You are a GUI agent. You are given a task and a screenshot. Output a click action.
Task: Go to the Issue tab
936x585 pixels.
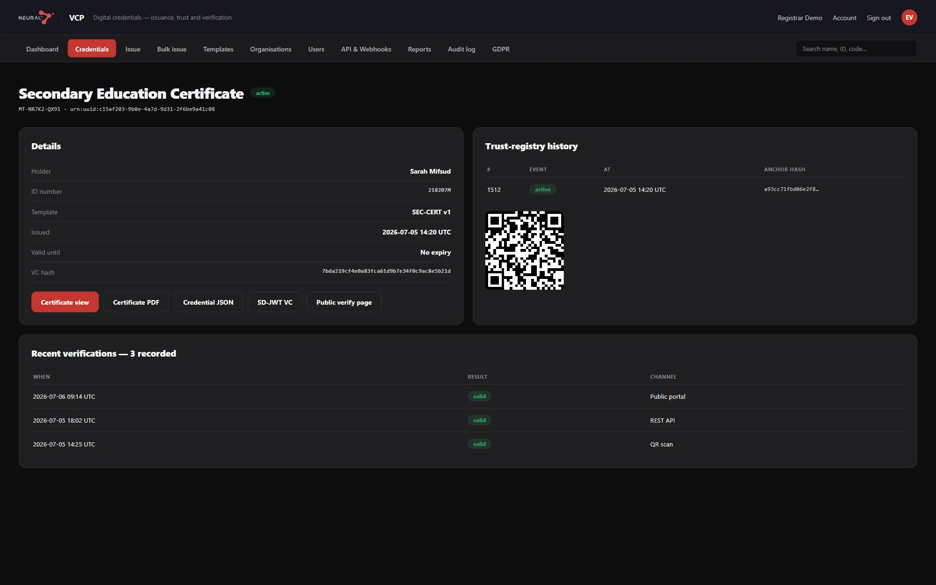pyautogui.click(x=132, y=49)
